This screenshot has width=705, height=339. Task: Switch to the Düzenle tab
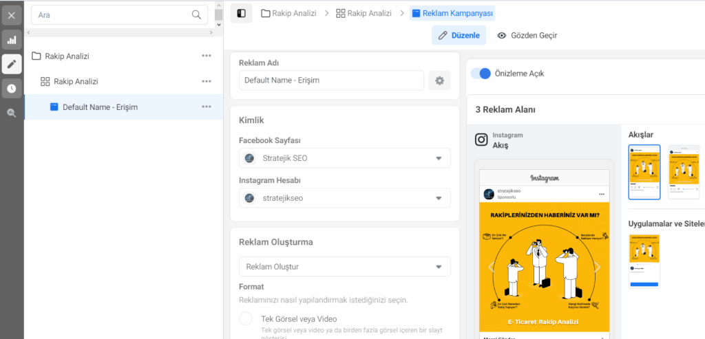pos(459,35)
